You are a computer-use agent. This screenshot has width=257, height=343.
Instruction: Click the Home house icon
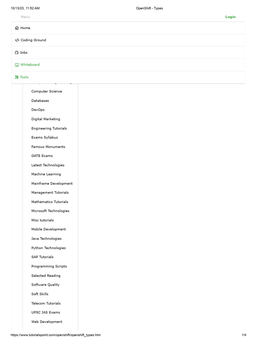pyautogui.click(x=17, y=28)
